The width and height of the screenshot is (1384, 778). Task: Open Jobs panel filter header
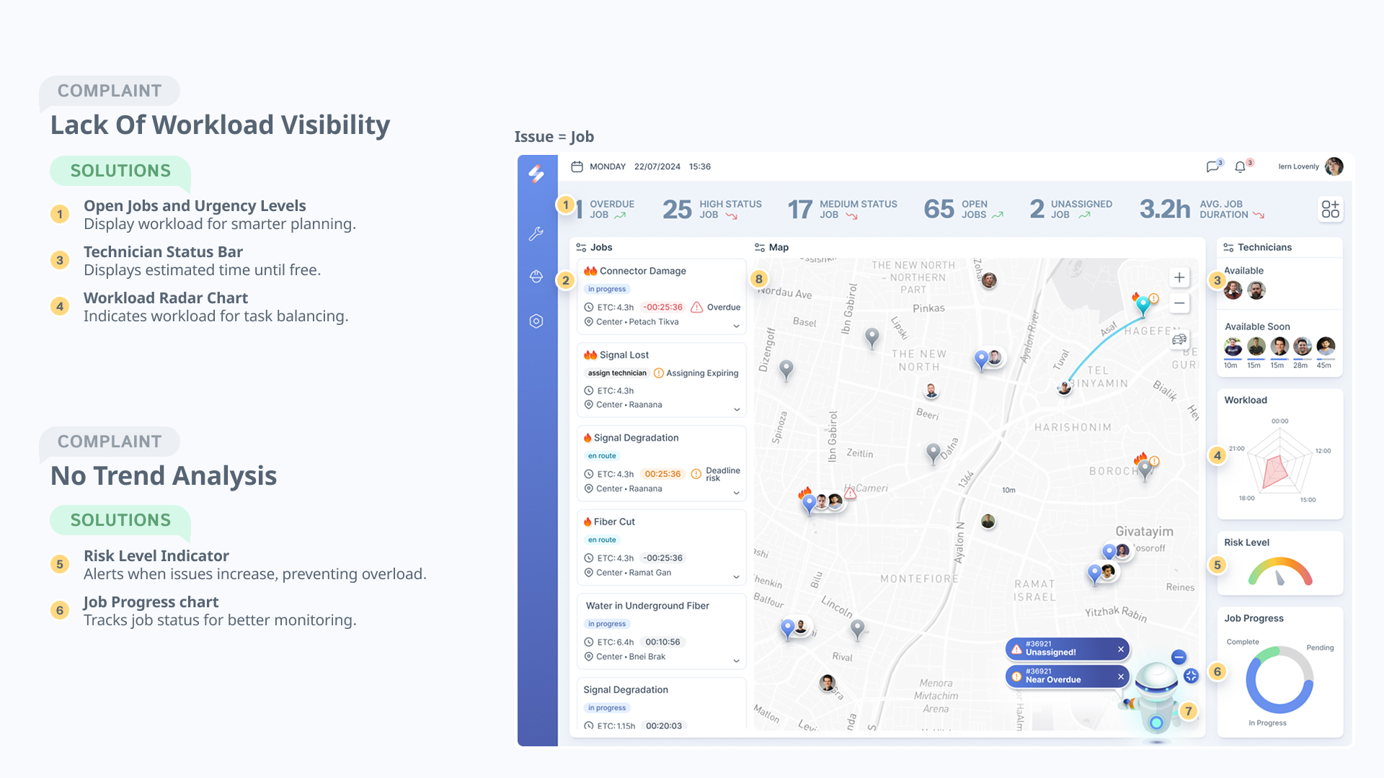594,247
